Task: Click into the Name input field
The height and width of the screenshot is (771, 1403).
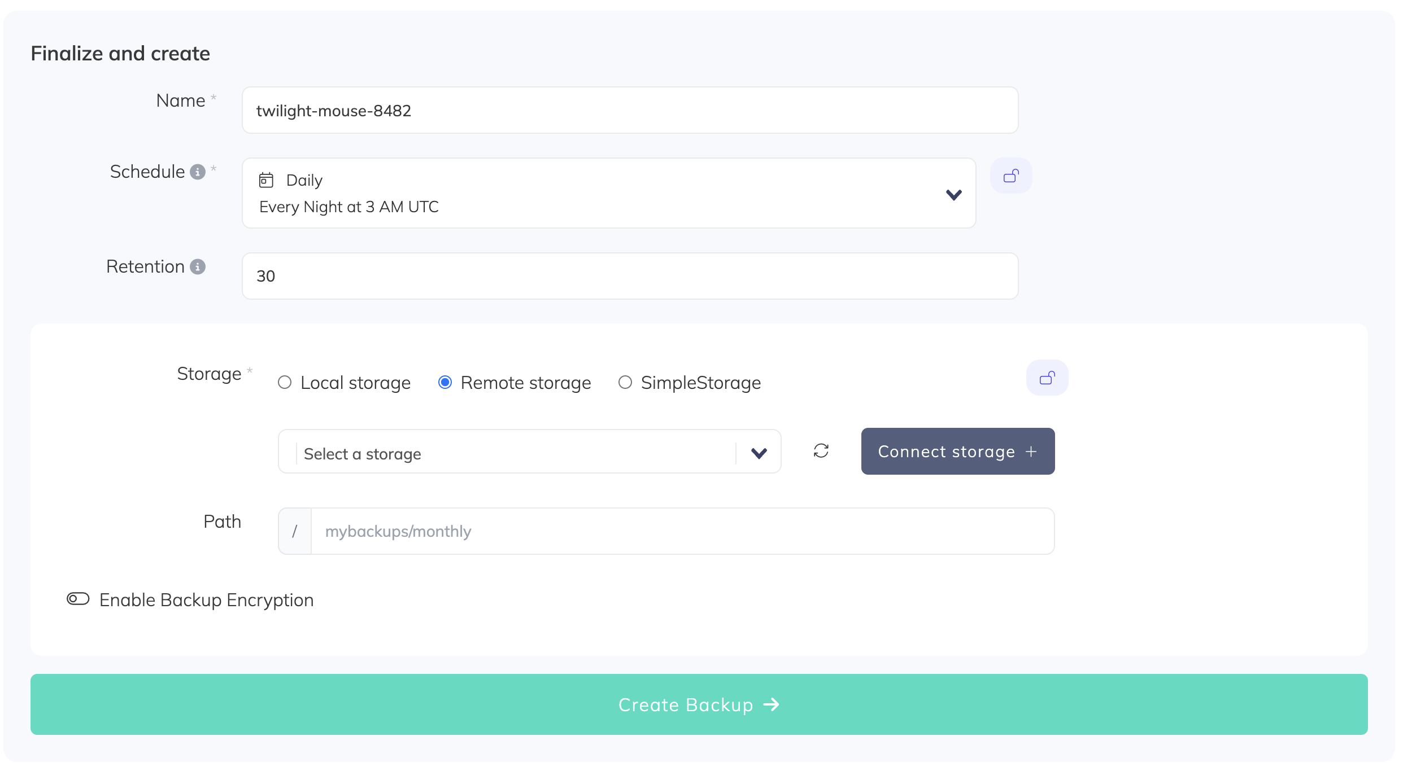Action: pyautogui.click(x=629, y=111)
